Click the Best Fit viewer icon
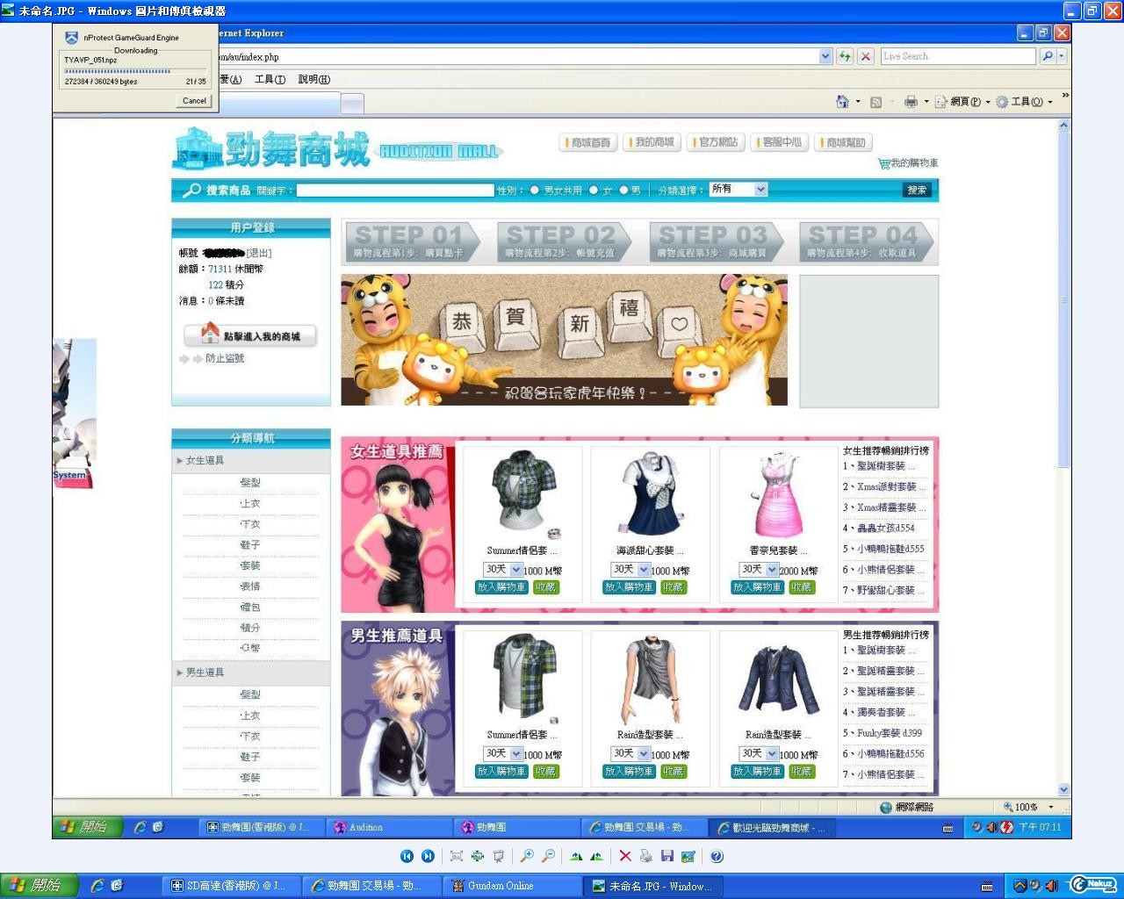The image size is (1124, 899). point(457,856)
